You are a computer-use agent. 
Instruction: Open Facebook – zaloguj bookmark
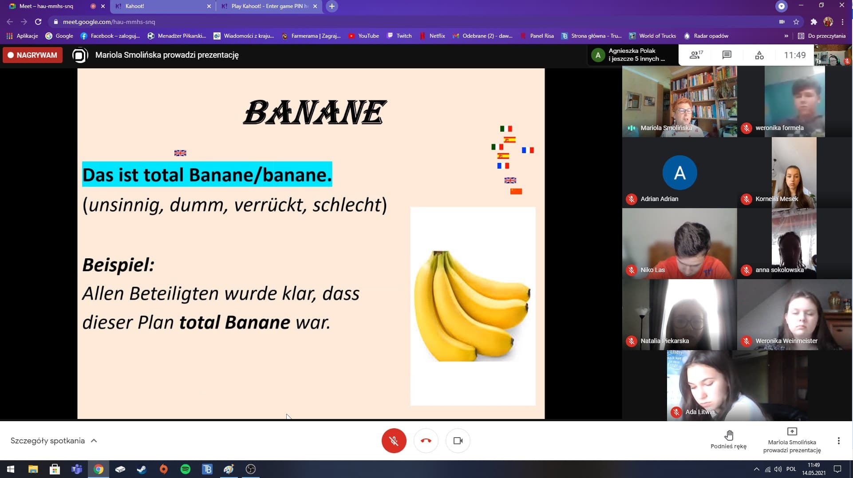110,36
